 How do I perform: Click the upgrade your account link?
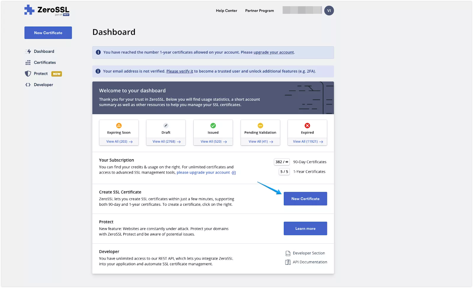(x=273, y=52)
